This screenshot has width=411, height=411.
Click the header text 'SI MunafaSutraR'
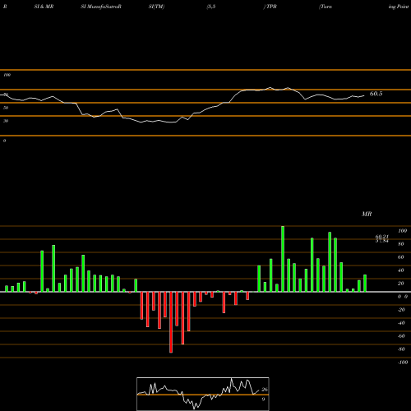(x=101, y=7)
